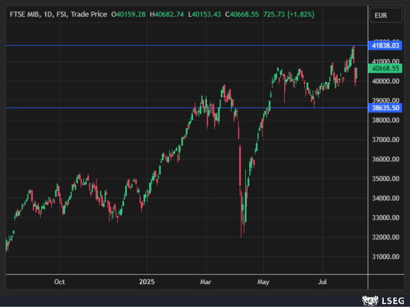The width and height of the screenshot is (410, 307).
Task: Click the 2025 label on time axis
Action: [x=147, y=282]
